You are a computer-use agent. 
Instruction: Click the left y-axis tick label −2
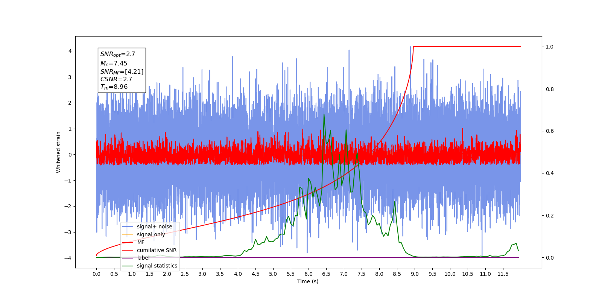(x=68, y=206)
